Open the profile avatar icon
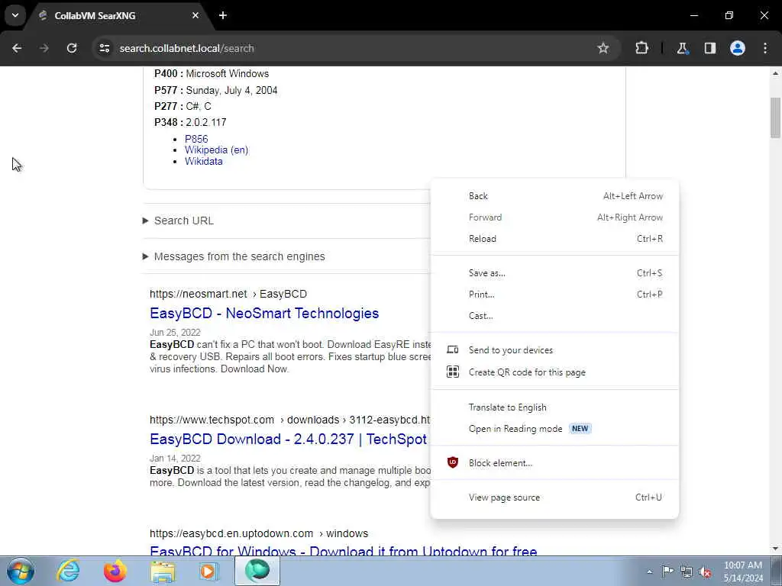Screen dimensions: 782x586 (738, 48)
